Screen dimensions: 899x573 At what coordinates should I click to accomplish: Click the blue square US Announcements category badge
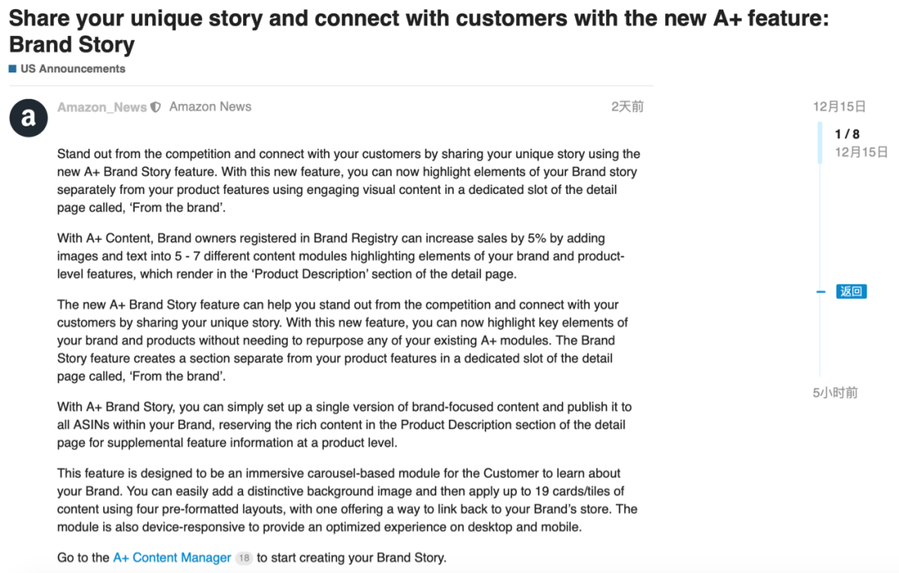click(12, 69)
